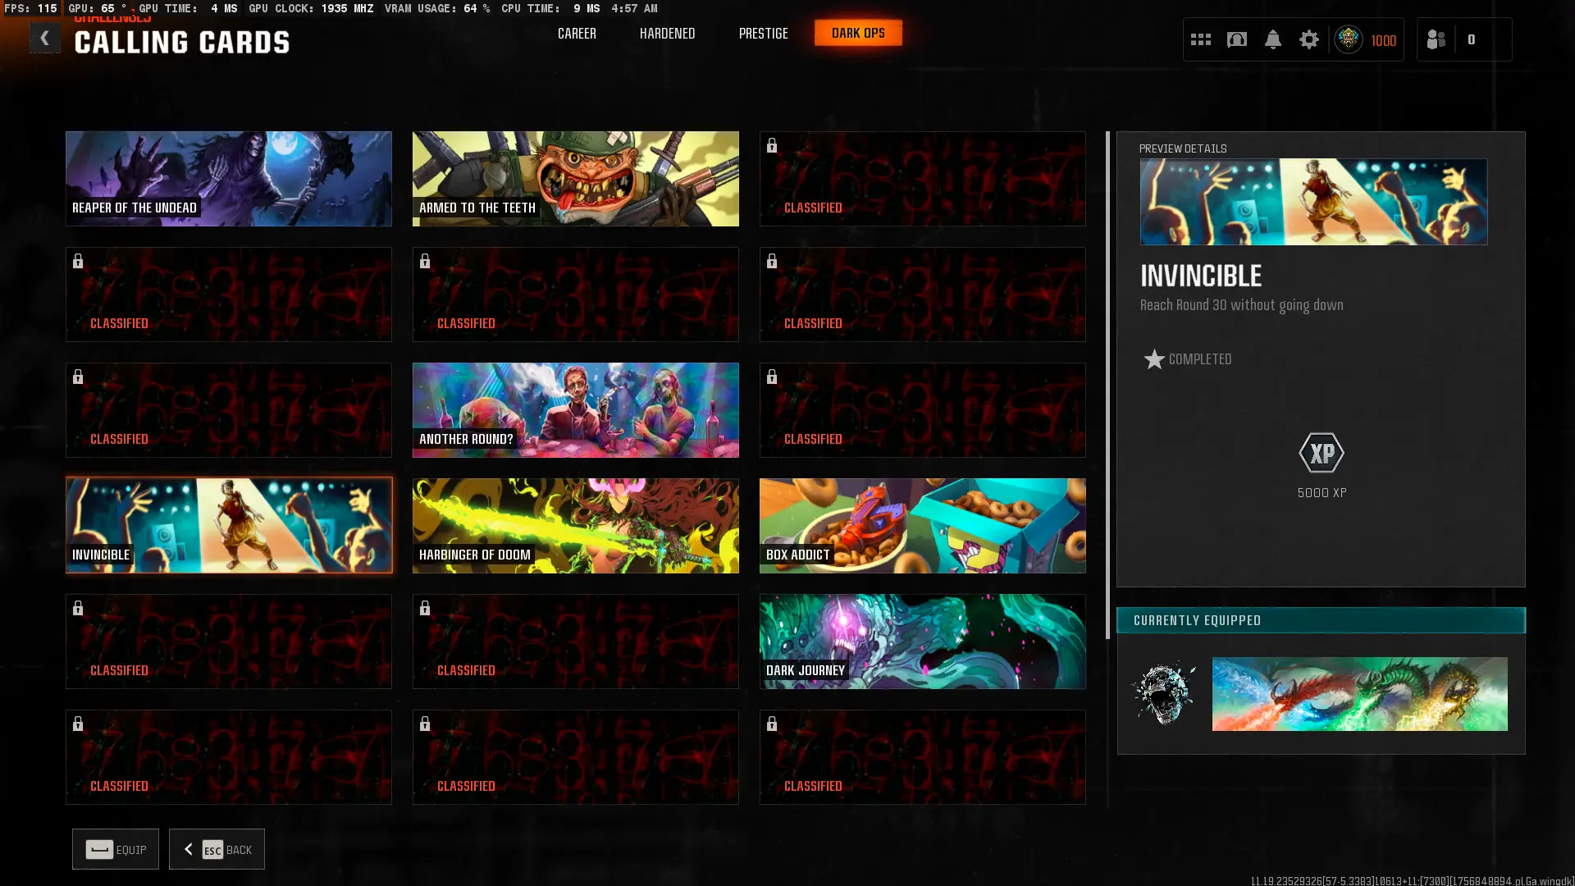Click the equipped dragon calling card
Screen dimensions: 1575x886
click(x=1359, y=694)
